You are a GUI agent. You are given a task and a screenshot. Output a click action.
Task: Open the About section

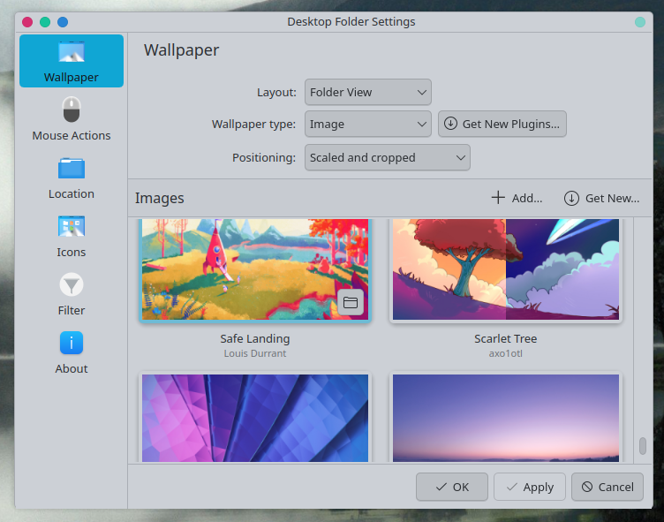72,352
